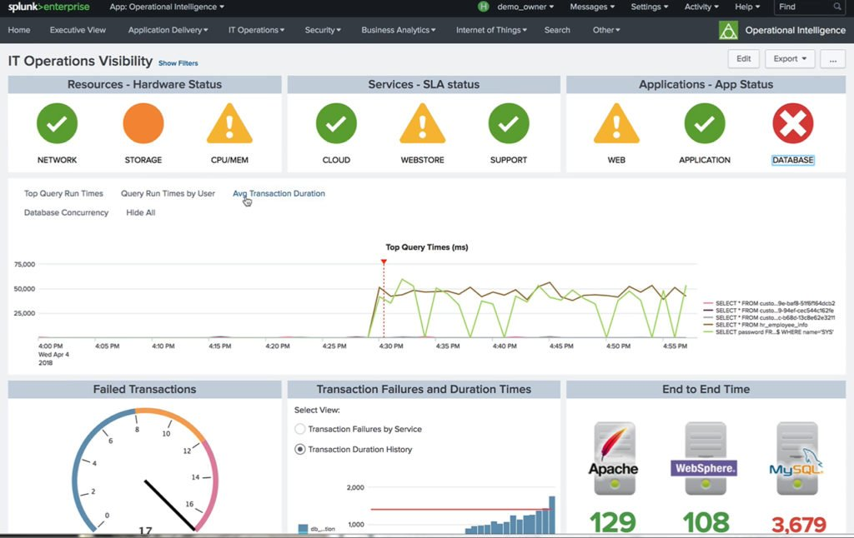Click the 108 WebSphere end-to-end value

tap(706, 523)
